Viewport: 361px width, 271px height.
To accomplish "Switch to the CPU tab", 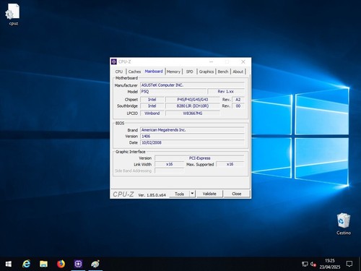I will pyautogui.click(x=119, y=72).
